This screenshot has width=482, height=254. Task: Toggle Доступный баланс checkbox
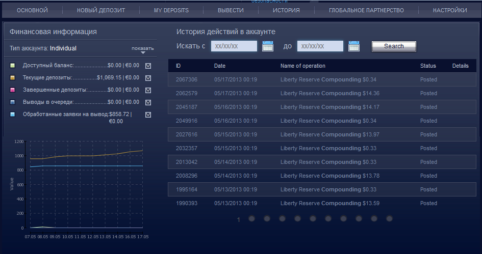point(148,66)
